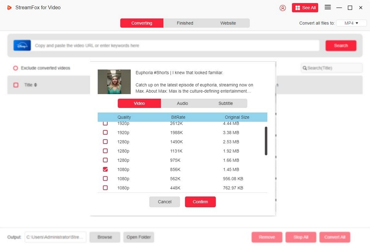Image resolution: width=370 pixels, height=246 pixels.
Task: Check the 1920p 2612K quality checkbox
Action: tap(105, 123)
